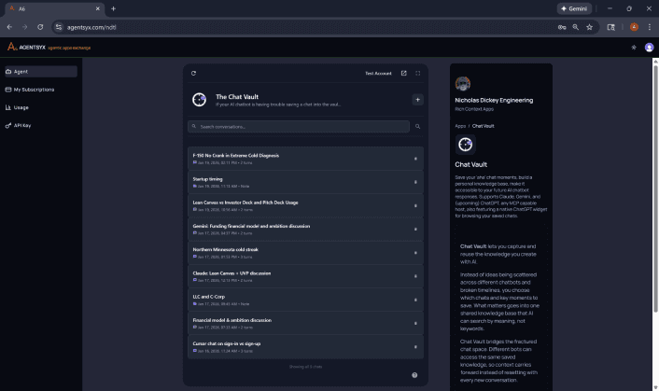The width and height of the screenshot is (659, 391).
Task: Click trash icon on Financial model & ambition row
Action: [x=415, y=324]
